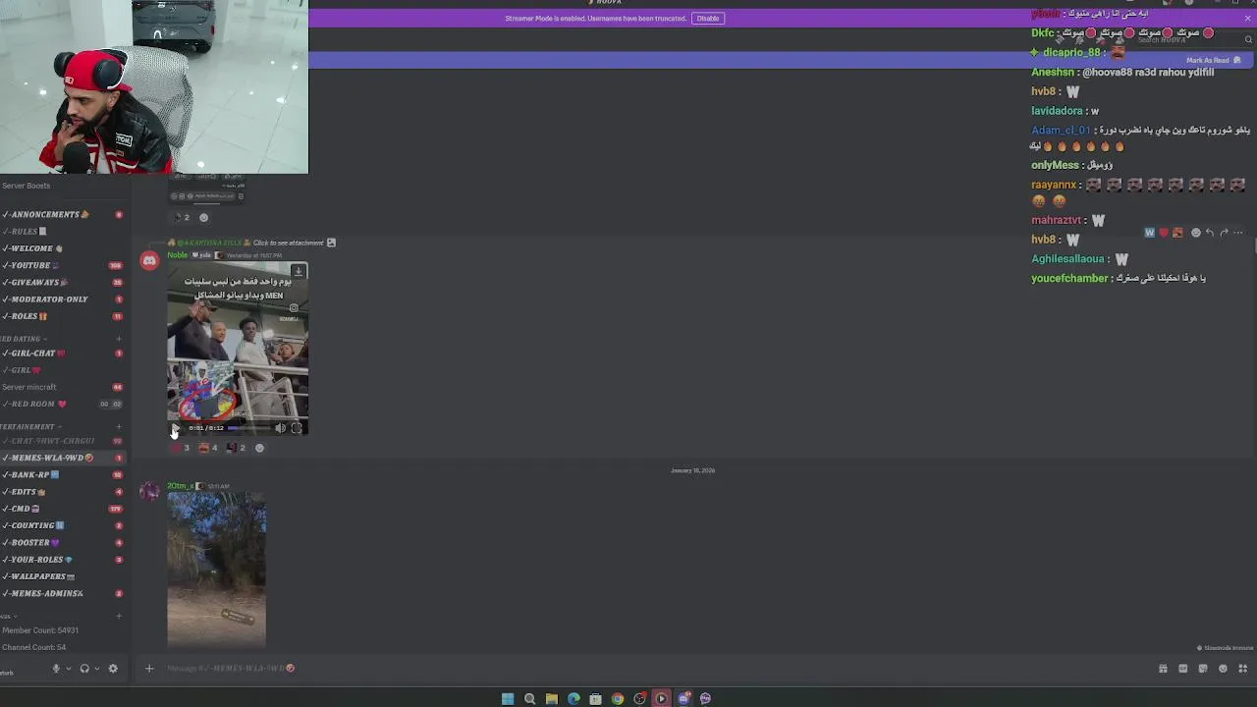
Task: Open Windows taskbar Search
Action: pos(529,698)
